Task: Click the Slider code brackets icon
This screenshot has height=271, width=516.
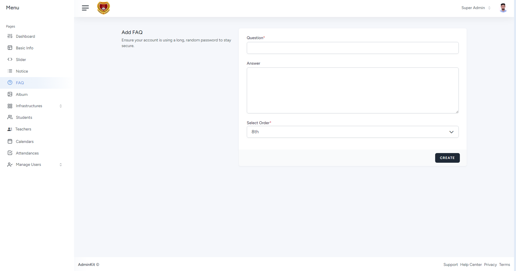Action: click(x=10, y=59)
